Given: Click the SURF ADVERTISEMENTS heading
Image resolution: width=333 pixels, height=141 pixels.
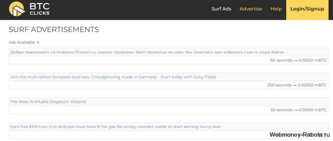Looking at the screenshot, I should click(x=54, y=30).
